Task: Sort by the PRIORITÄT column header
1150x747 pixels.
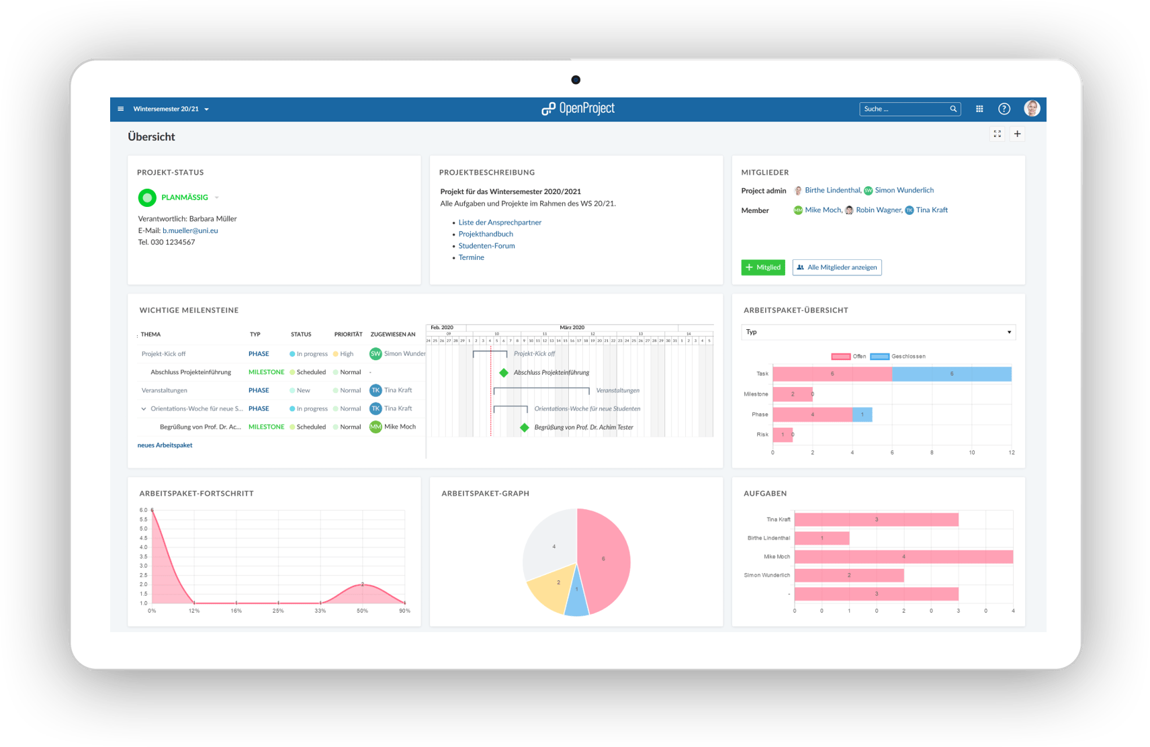Action: click(x=348, y=334)
